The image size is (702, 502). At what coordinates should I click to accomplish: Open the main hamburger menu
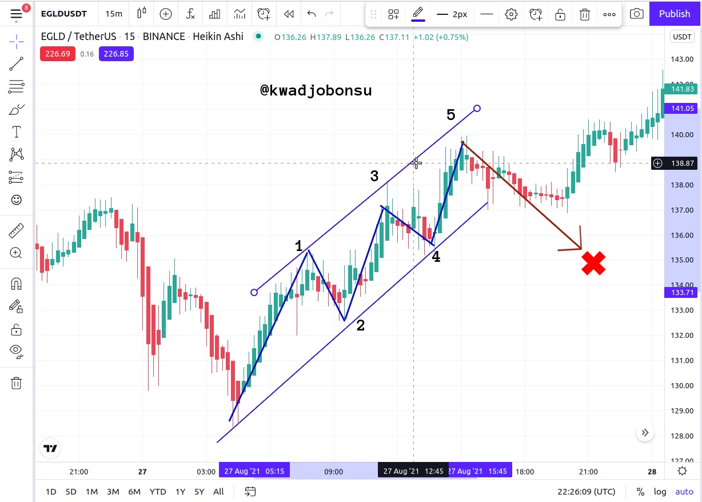[17, 14]
